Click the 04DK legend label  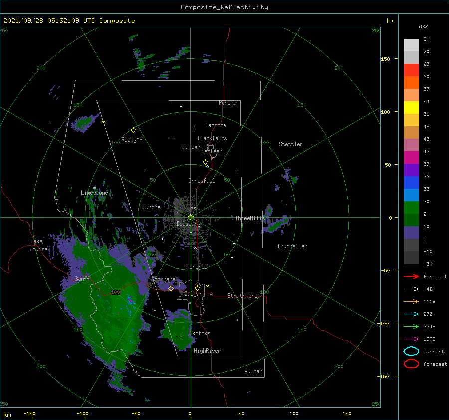[429, 289]
